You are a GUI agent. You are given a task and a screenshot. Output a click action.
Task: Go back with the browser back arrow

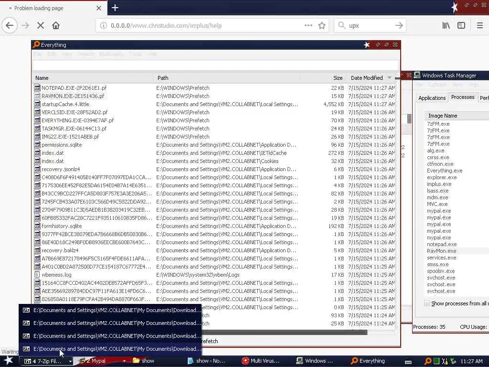tap(10, 25)
